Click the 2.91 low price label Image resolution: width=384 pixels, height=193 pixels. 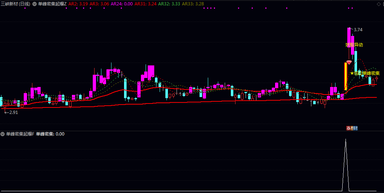coord(13,112)
